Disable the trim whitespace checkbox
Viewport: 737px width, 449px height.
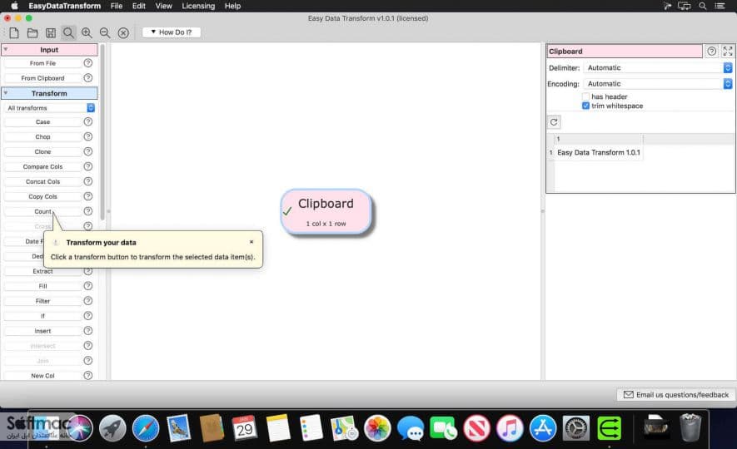[585, 106]
